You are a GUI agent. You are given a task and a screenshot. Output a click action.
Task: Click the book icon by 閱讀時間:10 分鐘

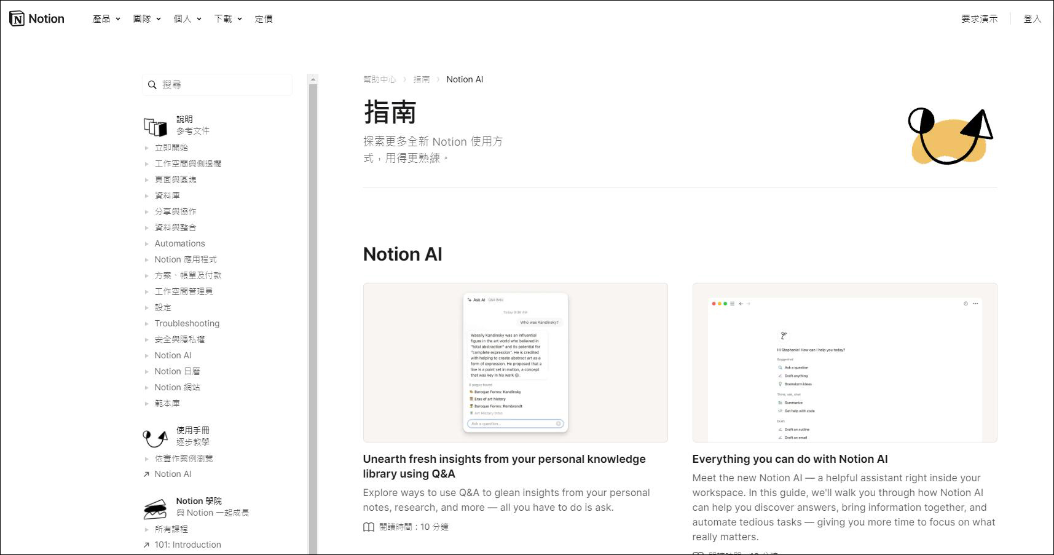click(x=369, y=527)
